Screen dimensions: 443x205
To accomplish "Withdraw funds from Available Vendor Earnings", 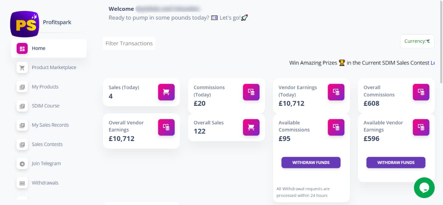I will 396,162.
